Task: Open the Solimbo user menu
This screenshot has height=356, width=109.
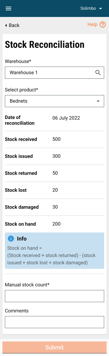Action: tap(91, 8)
